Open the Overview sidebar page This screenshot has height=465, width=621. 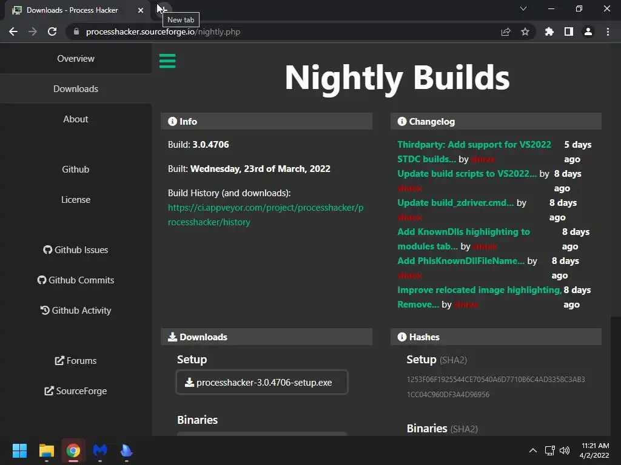click(x=76, y=59)
